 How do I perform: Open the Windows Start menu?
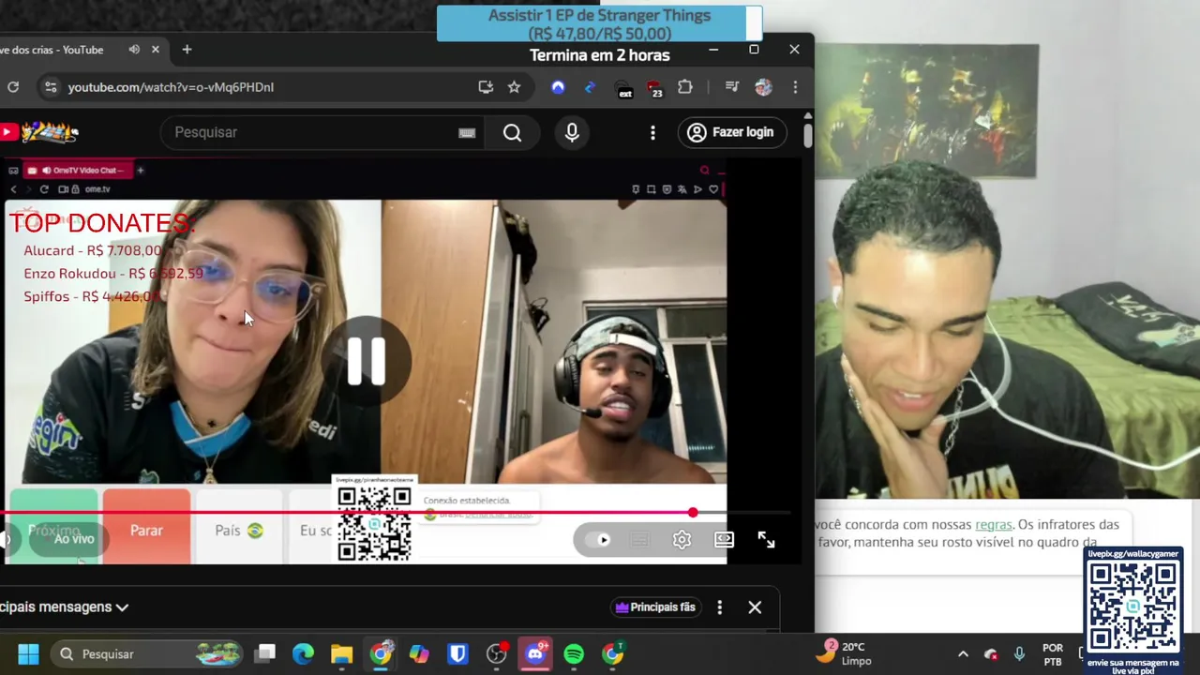(x=29, y=653)
